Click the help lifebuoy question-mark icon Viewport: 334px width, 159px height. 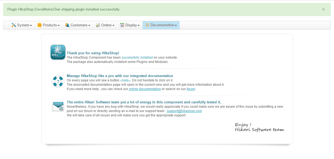[x=58, y=81]
